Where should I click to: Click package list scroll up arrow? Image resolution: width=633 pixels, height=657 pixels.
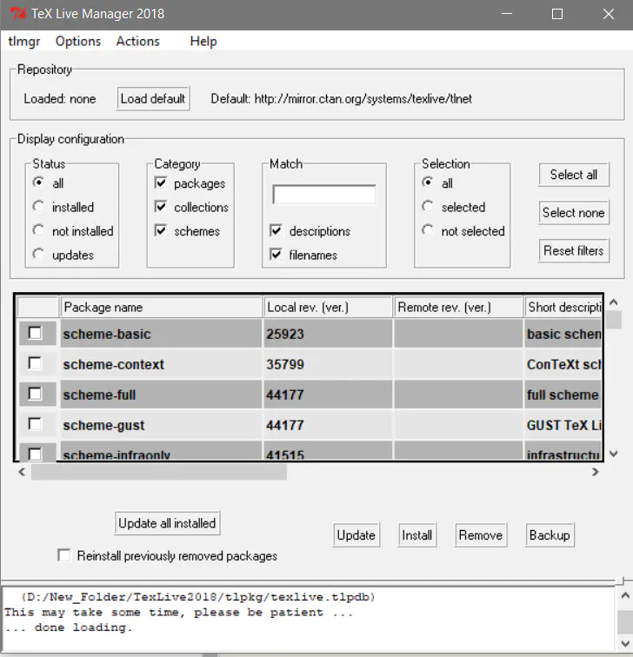[x=614, y=302]
